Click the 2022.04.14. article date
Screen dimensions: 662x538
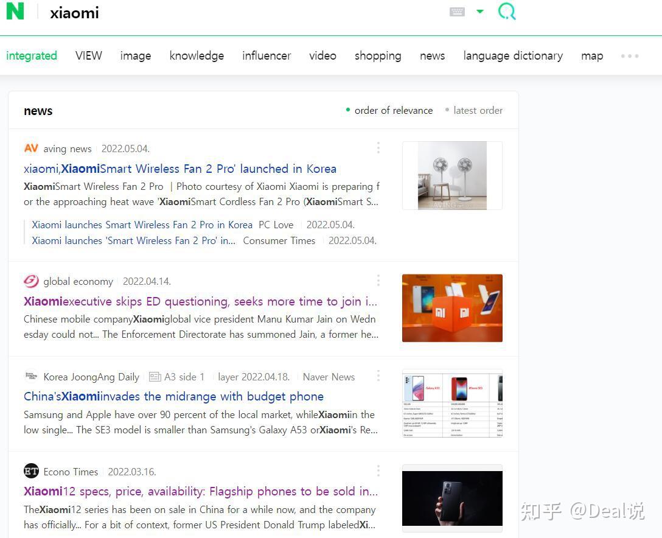(147, 281)
